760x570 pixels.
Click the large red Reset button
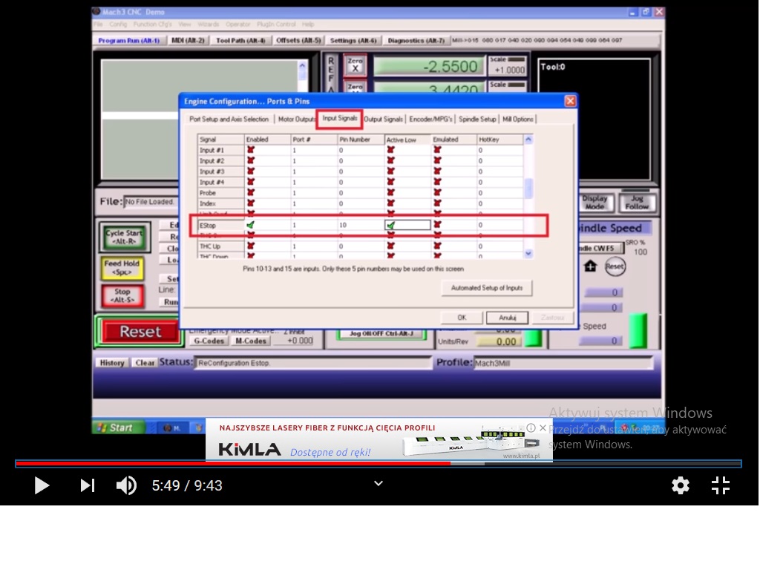(140, 332)
